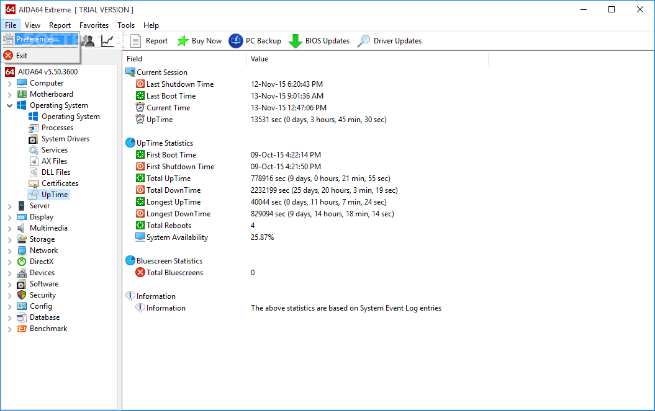Click the Operating System Windows logo icon
The image size is (655, 411).
point(22,105)
